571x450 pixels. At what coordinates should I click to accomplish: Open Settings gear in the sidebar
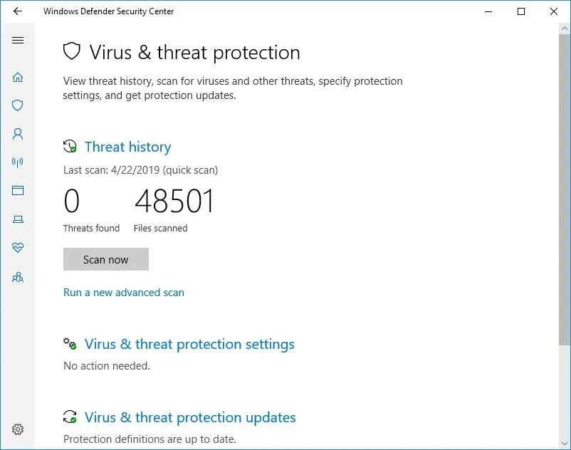(x=18, y=429)
